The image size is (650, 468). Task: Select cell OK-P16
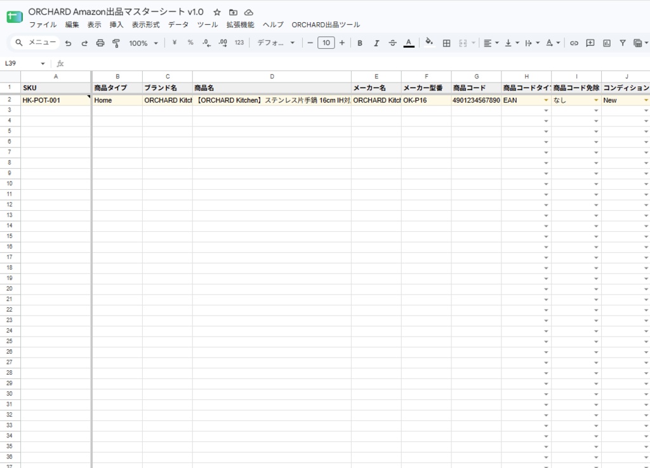426,100
